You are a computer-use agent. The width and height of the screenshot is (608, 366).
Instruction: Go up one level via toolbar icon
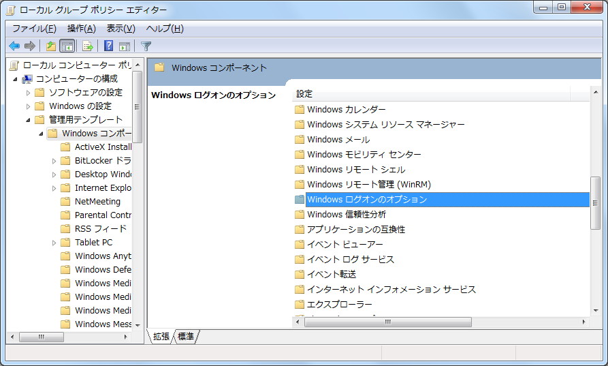[51, 46]
